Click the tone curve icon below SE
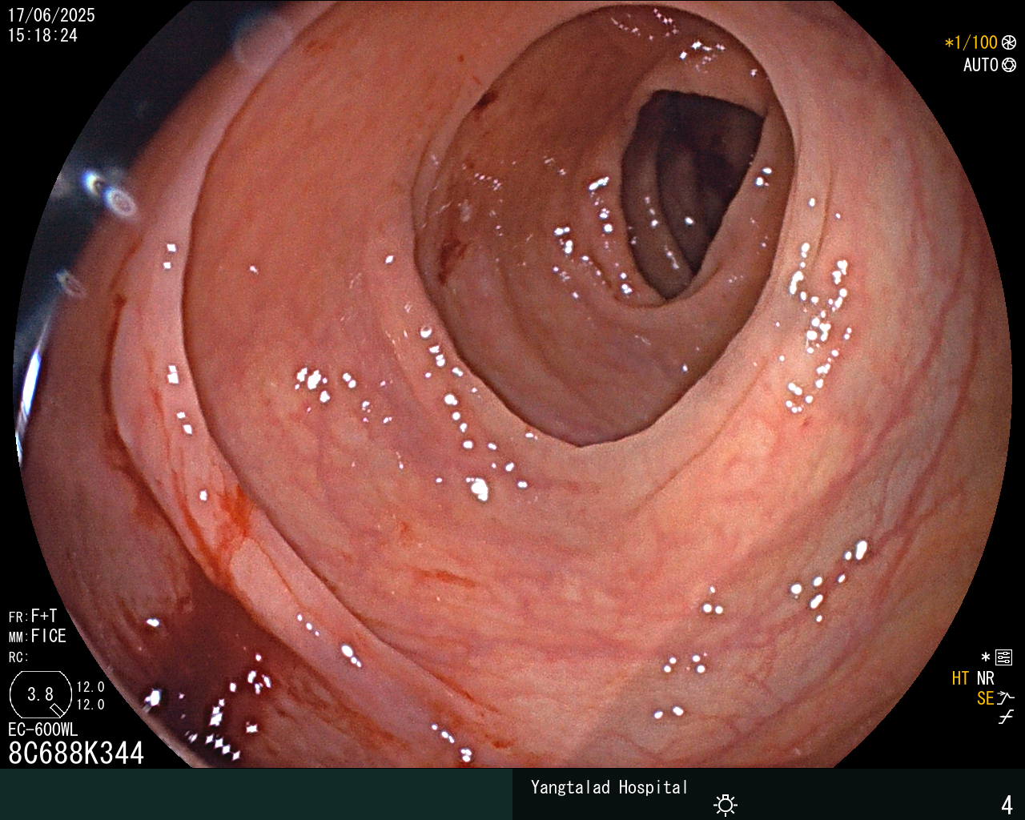The image size is (1025, 820). (1006, 717)
